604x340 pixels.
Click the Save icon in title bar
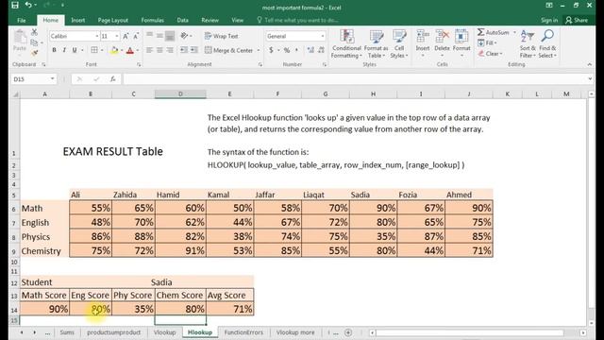click(15, 5)
